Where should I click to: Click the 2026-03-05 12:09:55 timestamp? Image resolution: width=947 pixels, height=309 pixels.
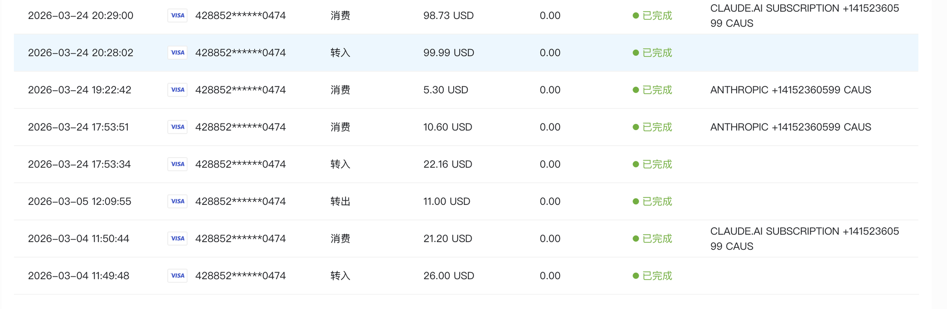tap(80, 201)
